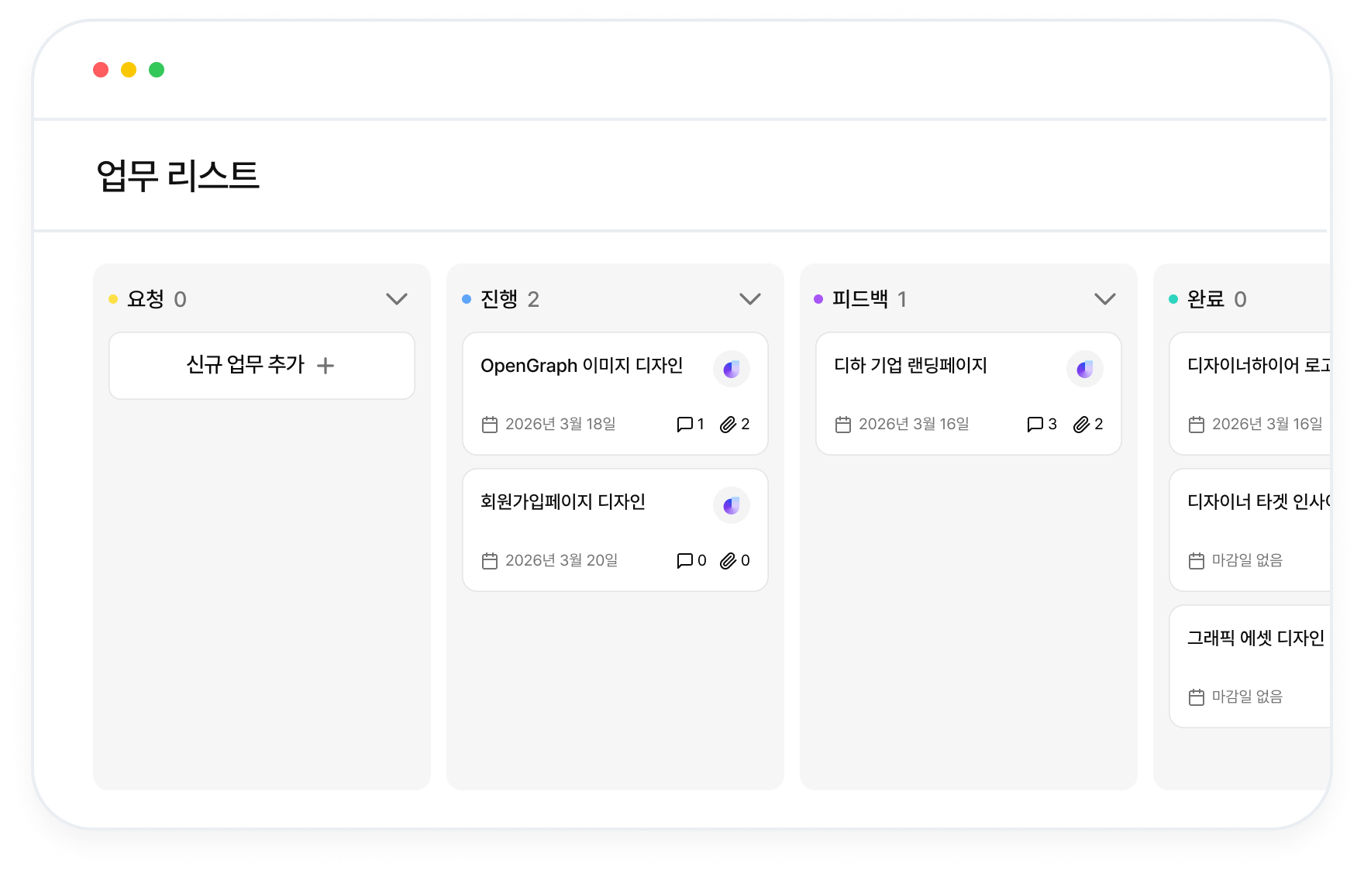Click the yellow minimize window dot
Viewport: 1364px width, 874px height.
click(x=129, y=70)
